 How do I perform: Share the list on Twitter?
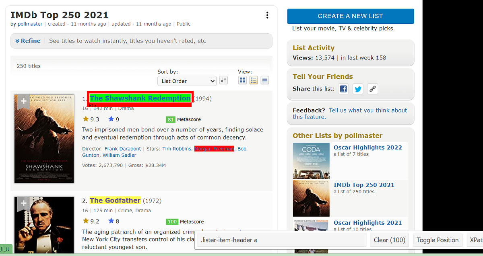click(358, 89)
